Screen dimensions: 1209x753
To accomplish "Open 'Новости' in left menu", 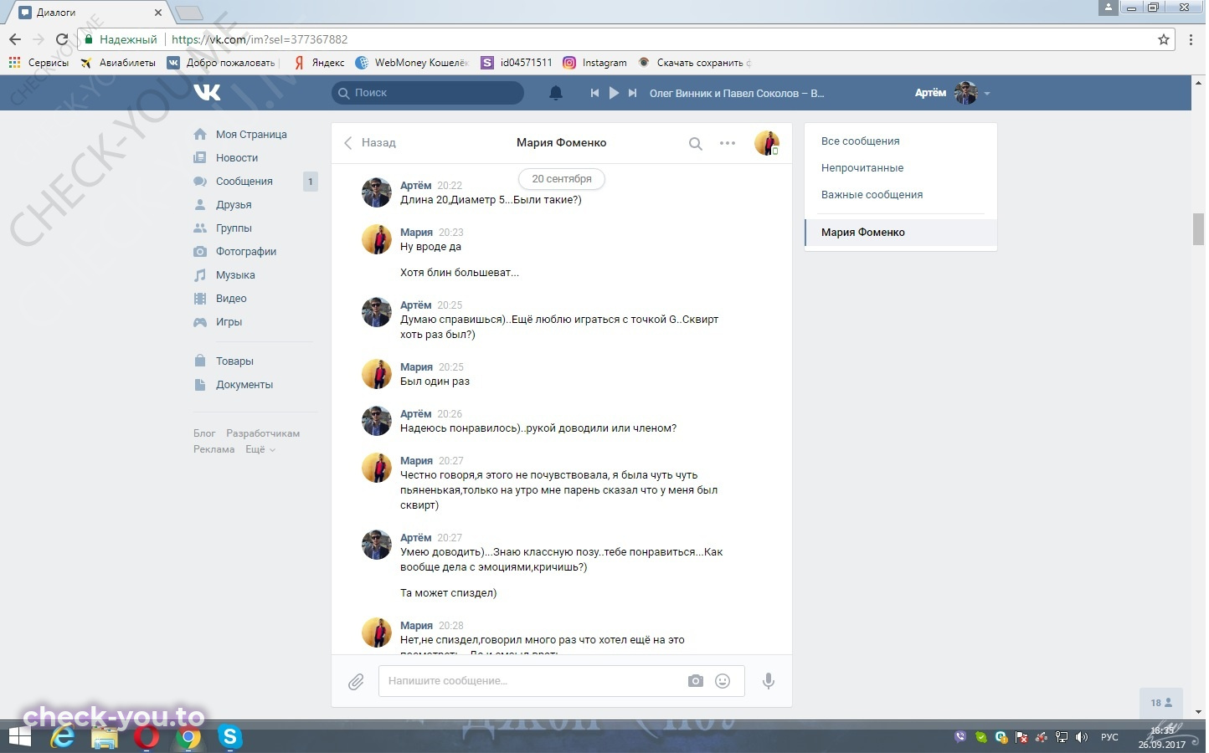I will click(x=237, y=157).
